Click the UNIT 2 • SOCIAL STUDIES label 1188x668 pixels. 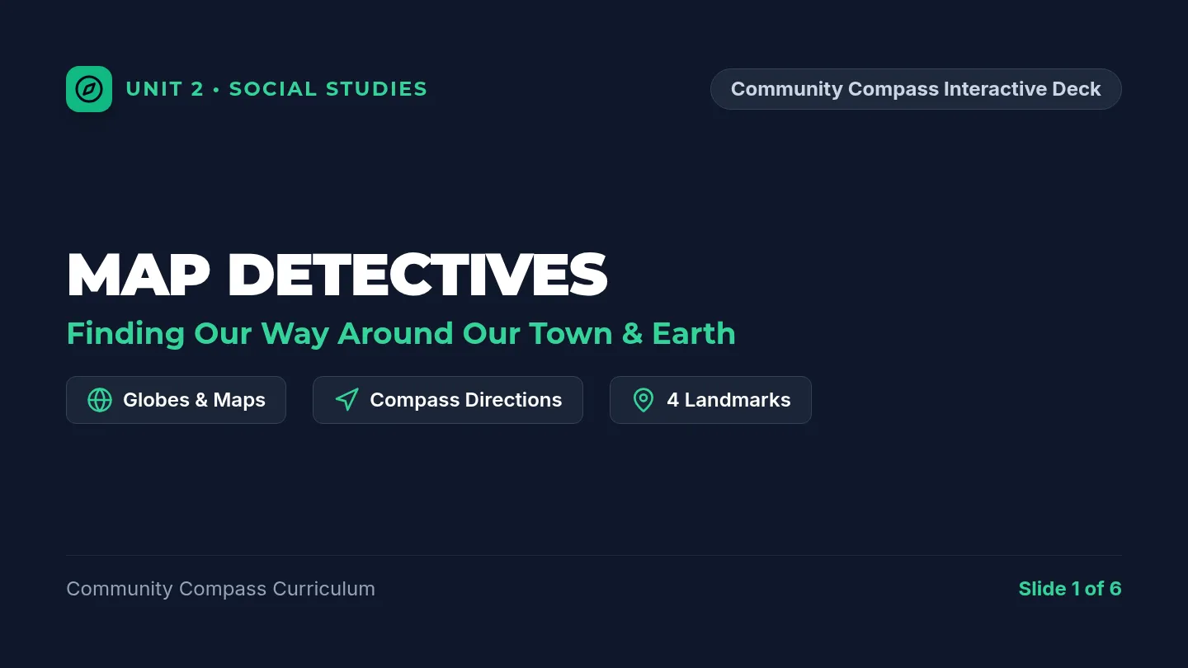coord(276,89)
